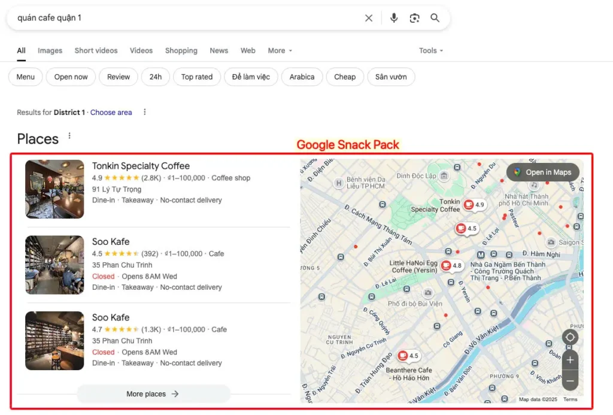This screenshot has width=613, height=415.
Task: Switch to the Images tab
Action: click(50, 50)
